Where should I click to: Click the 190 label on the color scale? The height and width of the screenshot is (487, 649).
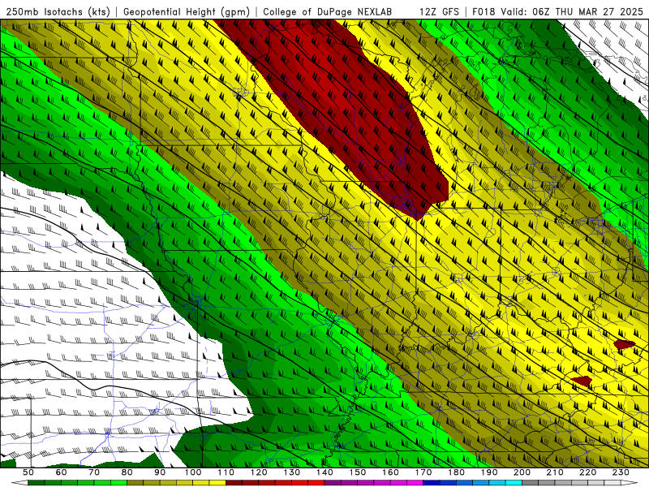pyautogui.click(x=489, y=472)
